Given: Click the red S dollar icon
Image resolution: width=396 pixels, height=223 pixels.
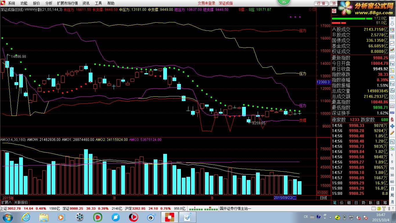Looking at the screenshot, I should 392,119.
